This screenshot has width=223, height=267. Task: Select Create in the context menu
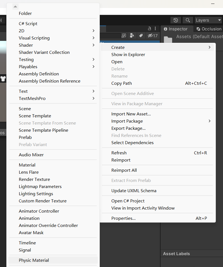coord(157,47)
